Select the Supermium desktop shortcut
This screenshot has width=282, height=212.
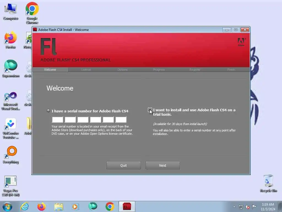pos(11,68)
